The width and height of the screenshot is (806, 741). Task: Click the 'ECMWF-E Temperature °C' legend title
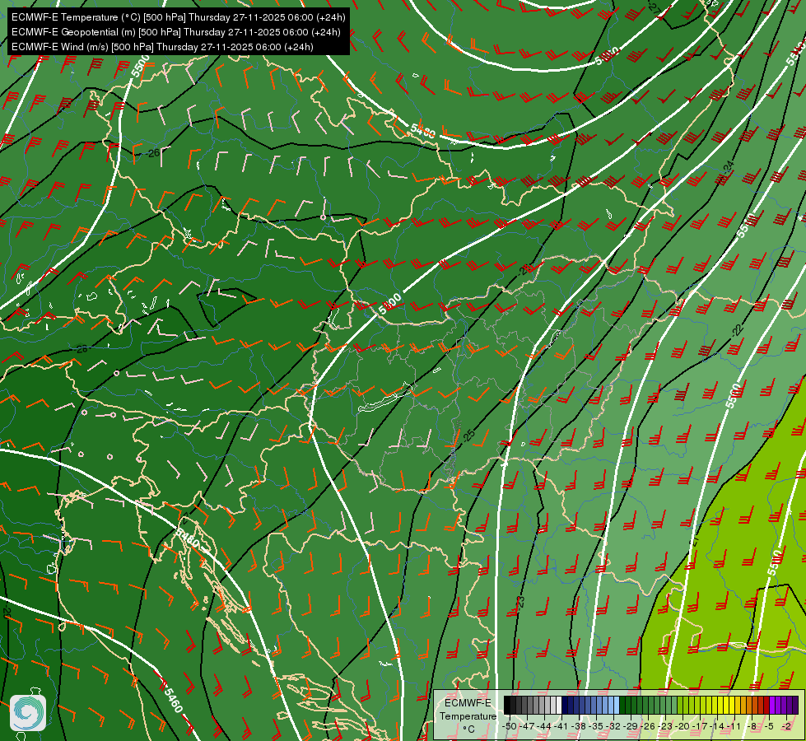point(468,715)
